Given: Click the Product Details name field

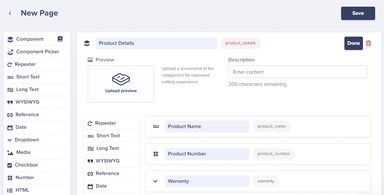Looking at the screenshot, I should pos(156,43).
